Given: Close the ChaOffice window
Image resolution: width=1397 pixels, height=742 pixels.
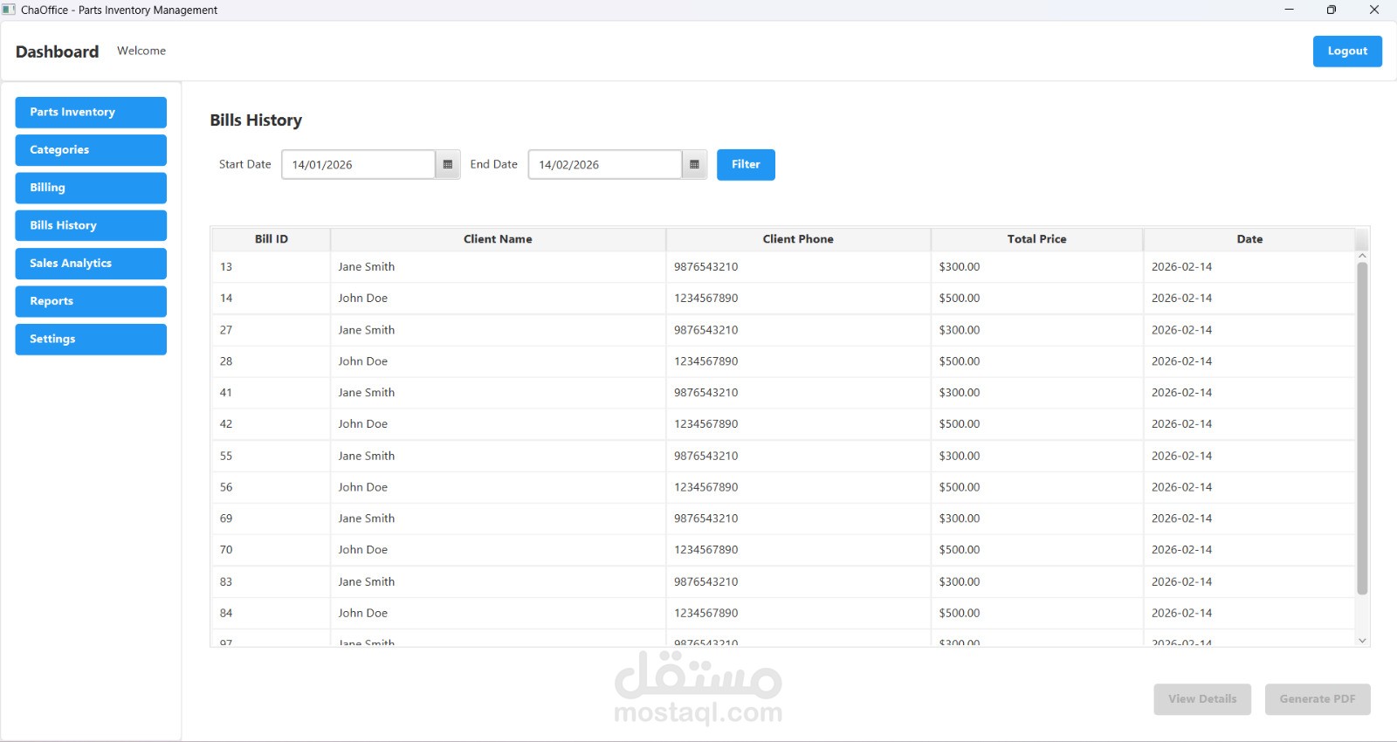Looking at the screenshot, I should pyautogui.click(x=1373, y=10).
